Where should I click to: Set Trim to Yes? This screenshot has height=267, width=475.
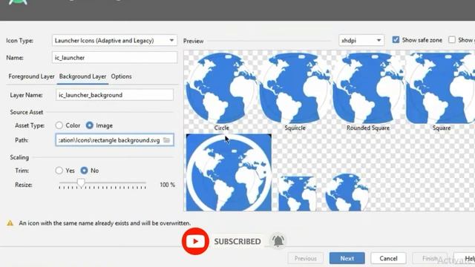[59, 171]
